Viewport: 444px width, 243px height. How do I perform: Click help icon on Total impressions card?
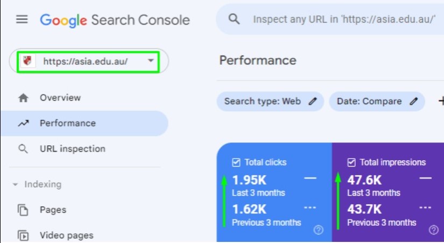point(434,230)
